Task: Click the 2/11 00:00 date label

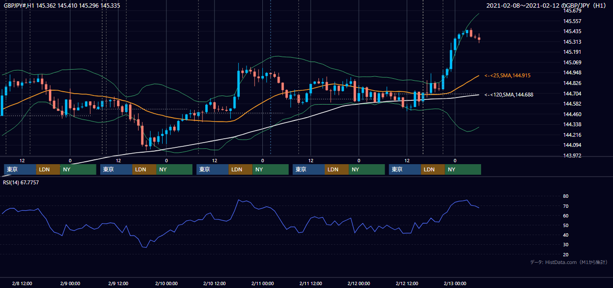Action: [x=262, y=283]
